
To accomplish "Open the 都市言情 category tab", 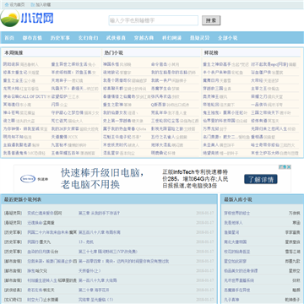I will (32, 38).
